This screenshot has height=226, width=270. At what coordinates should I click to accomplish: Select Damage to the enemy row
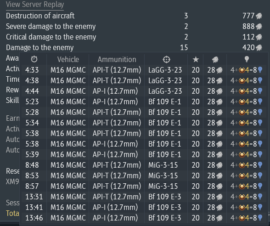(x=134, y=48)
